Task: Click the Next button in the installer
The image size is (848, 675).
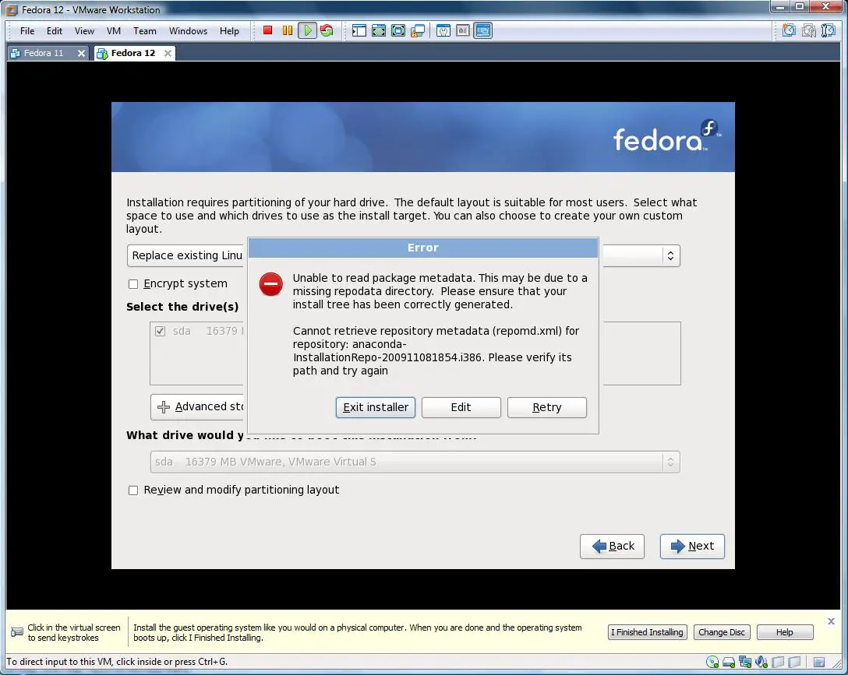Action: (x=692, y=546)
